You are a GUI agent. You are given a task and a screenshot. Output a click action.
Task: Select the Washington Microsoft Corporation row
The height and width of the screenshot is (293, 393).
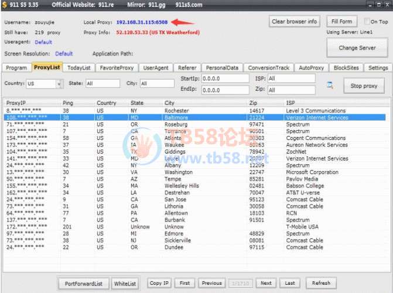pos(195,172)
